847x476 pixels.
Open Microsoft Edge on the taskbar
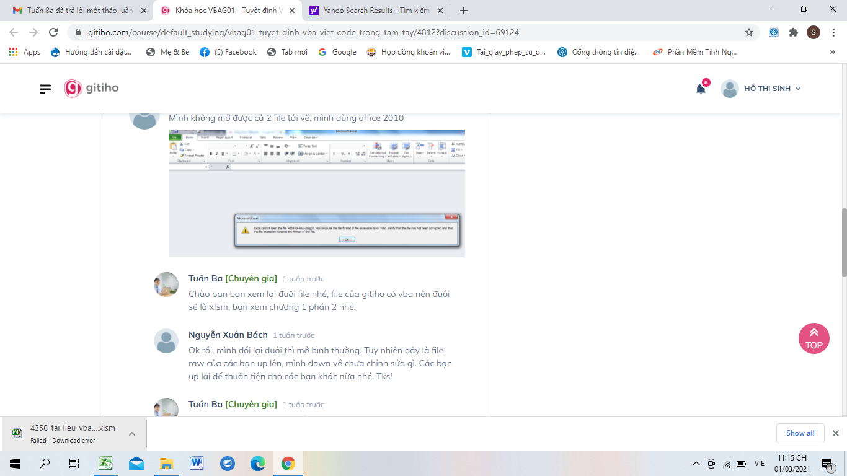[x=257, y=464]
